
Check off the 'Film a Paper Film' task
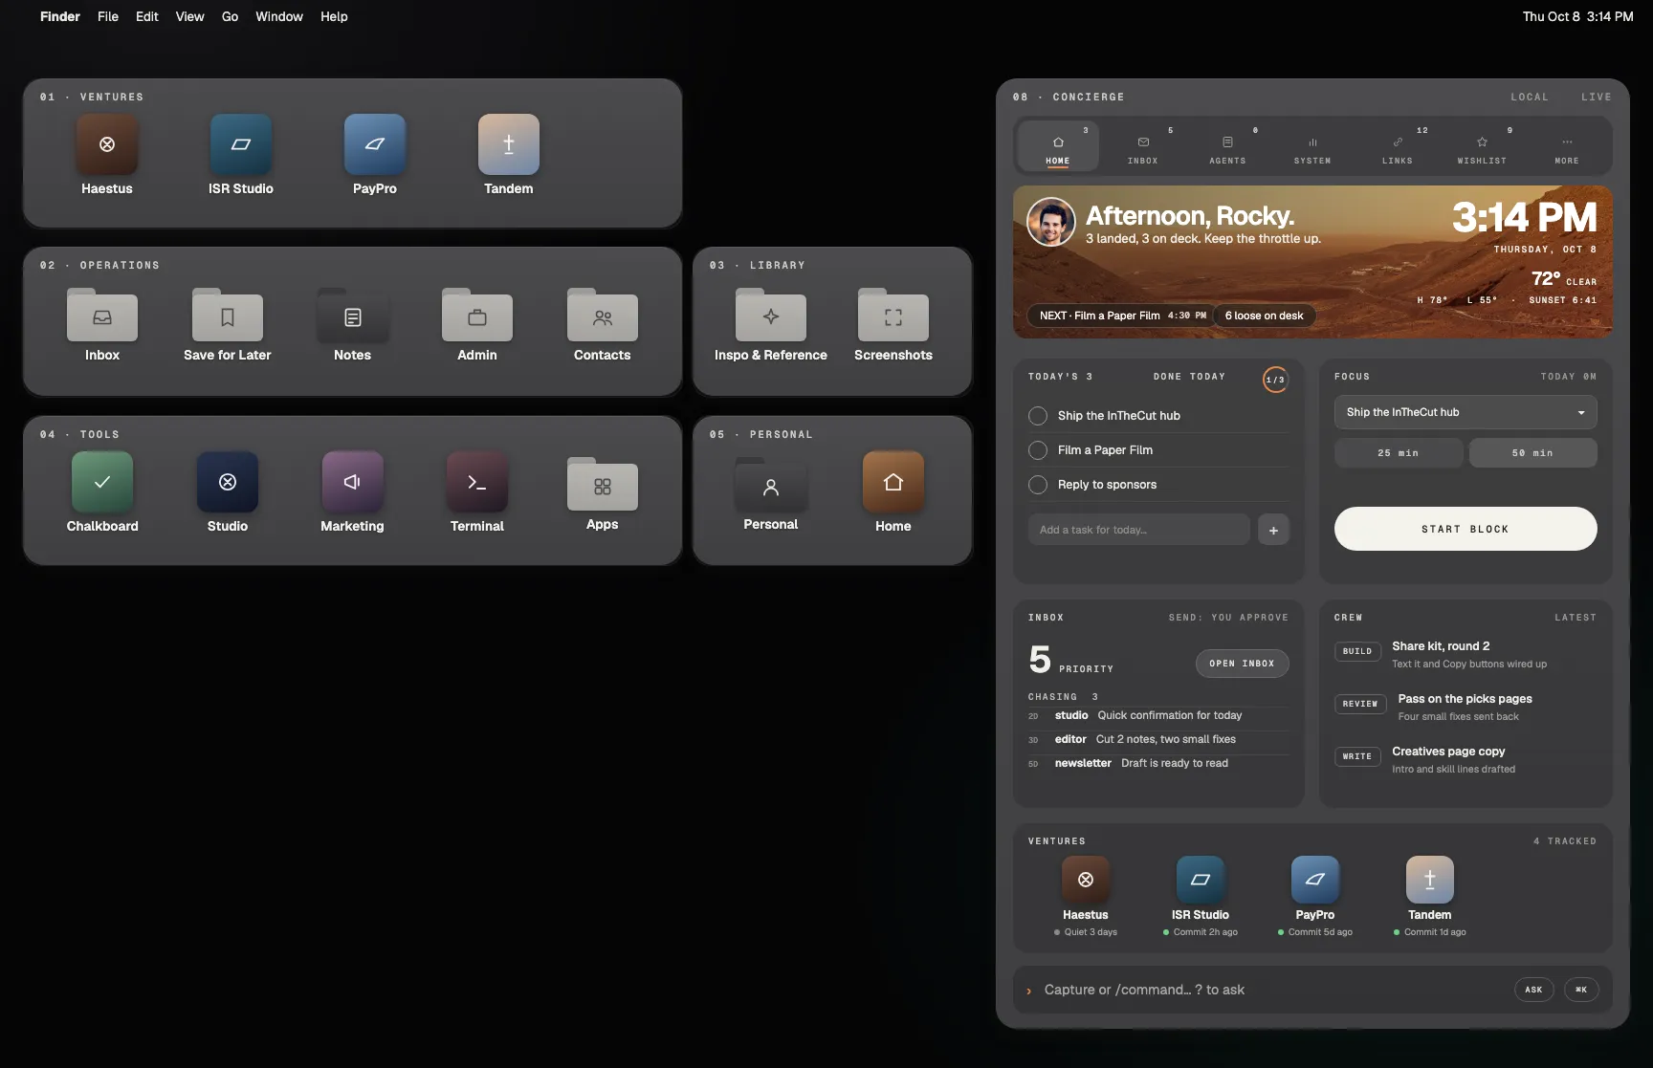click(x=1038, y=450)
